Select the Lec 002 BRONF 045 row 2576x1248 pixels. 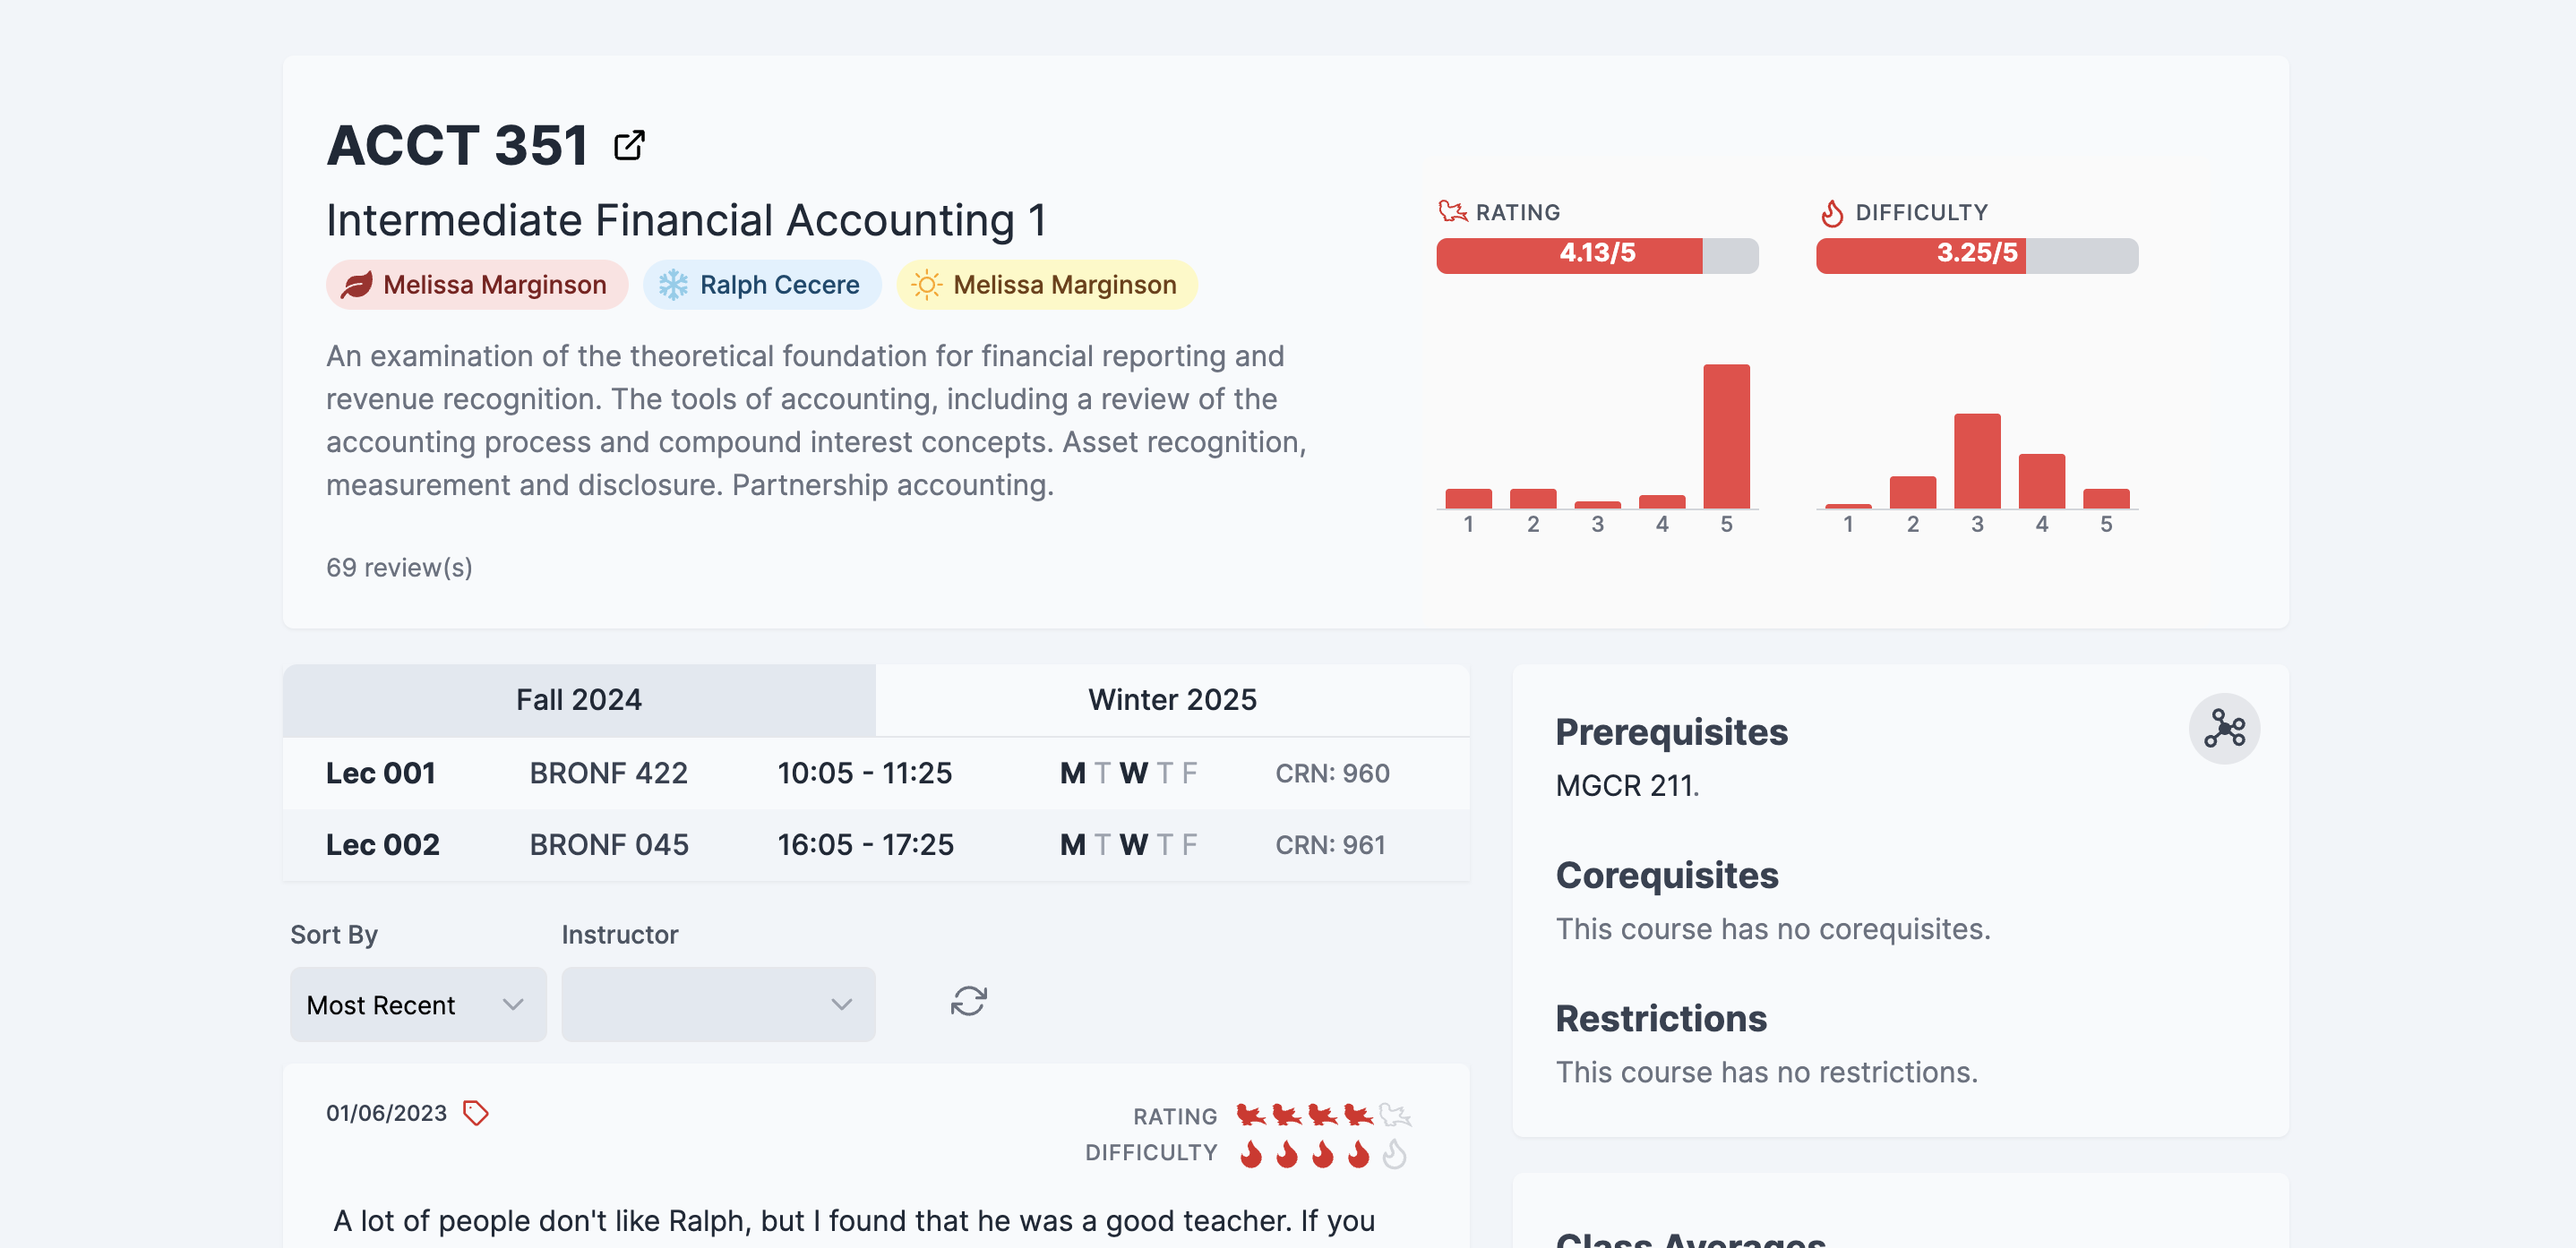pyautogui.click(x=875, y=845)
